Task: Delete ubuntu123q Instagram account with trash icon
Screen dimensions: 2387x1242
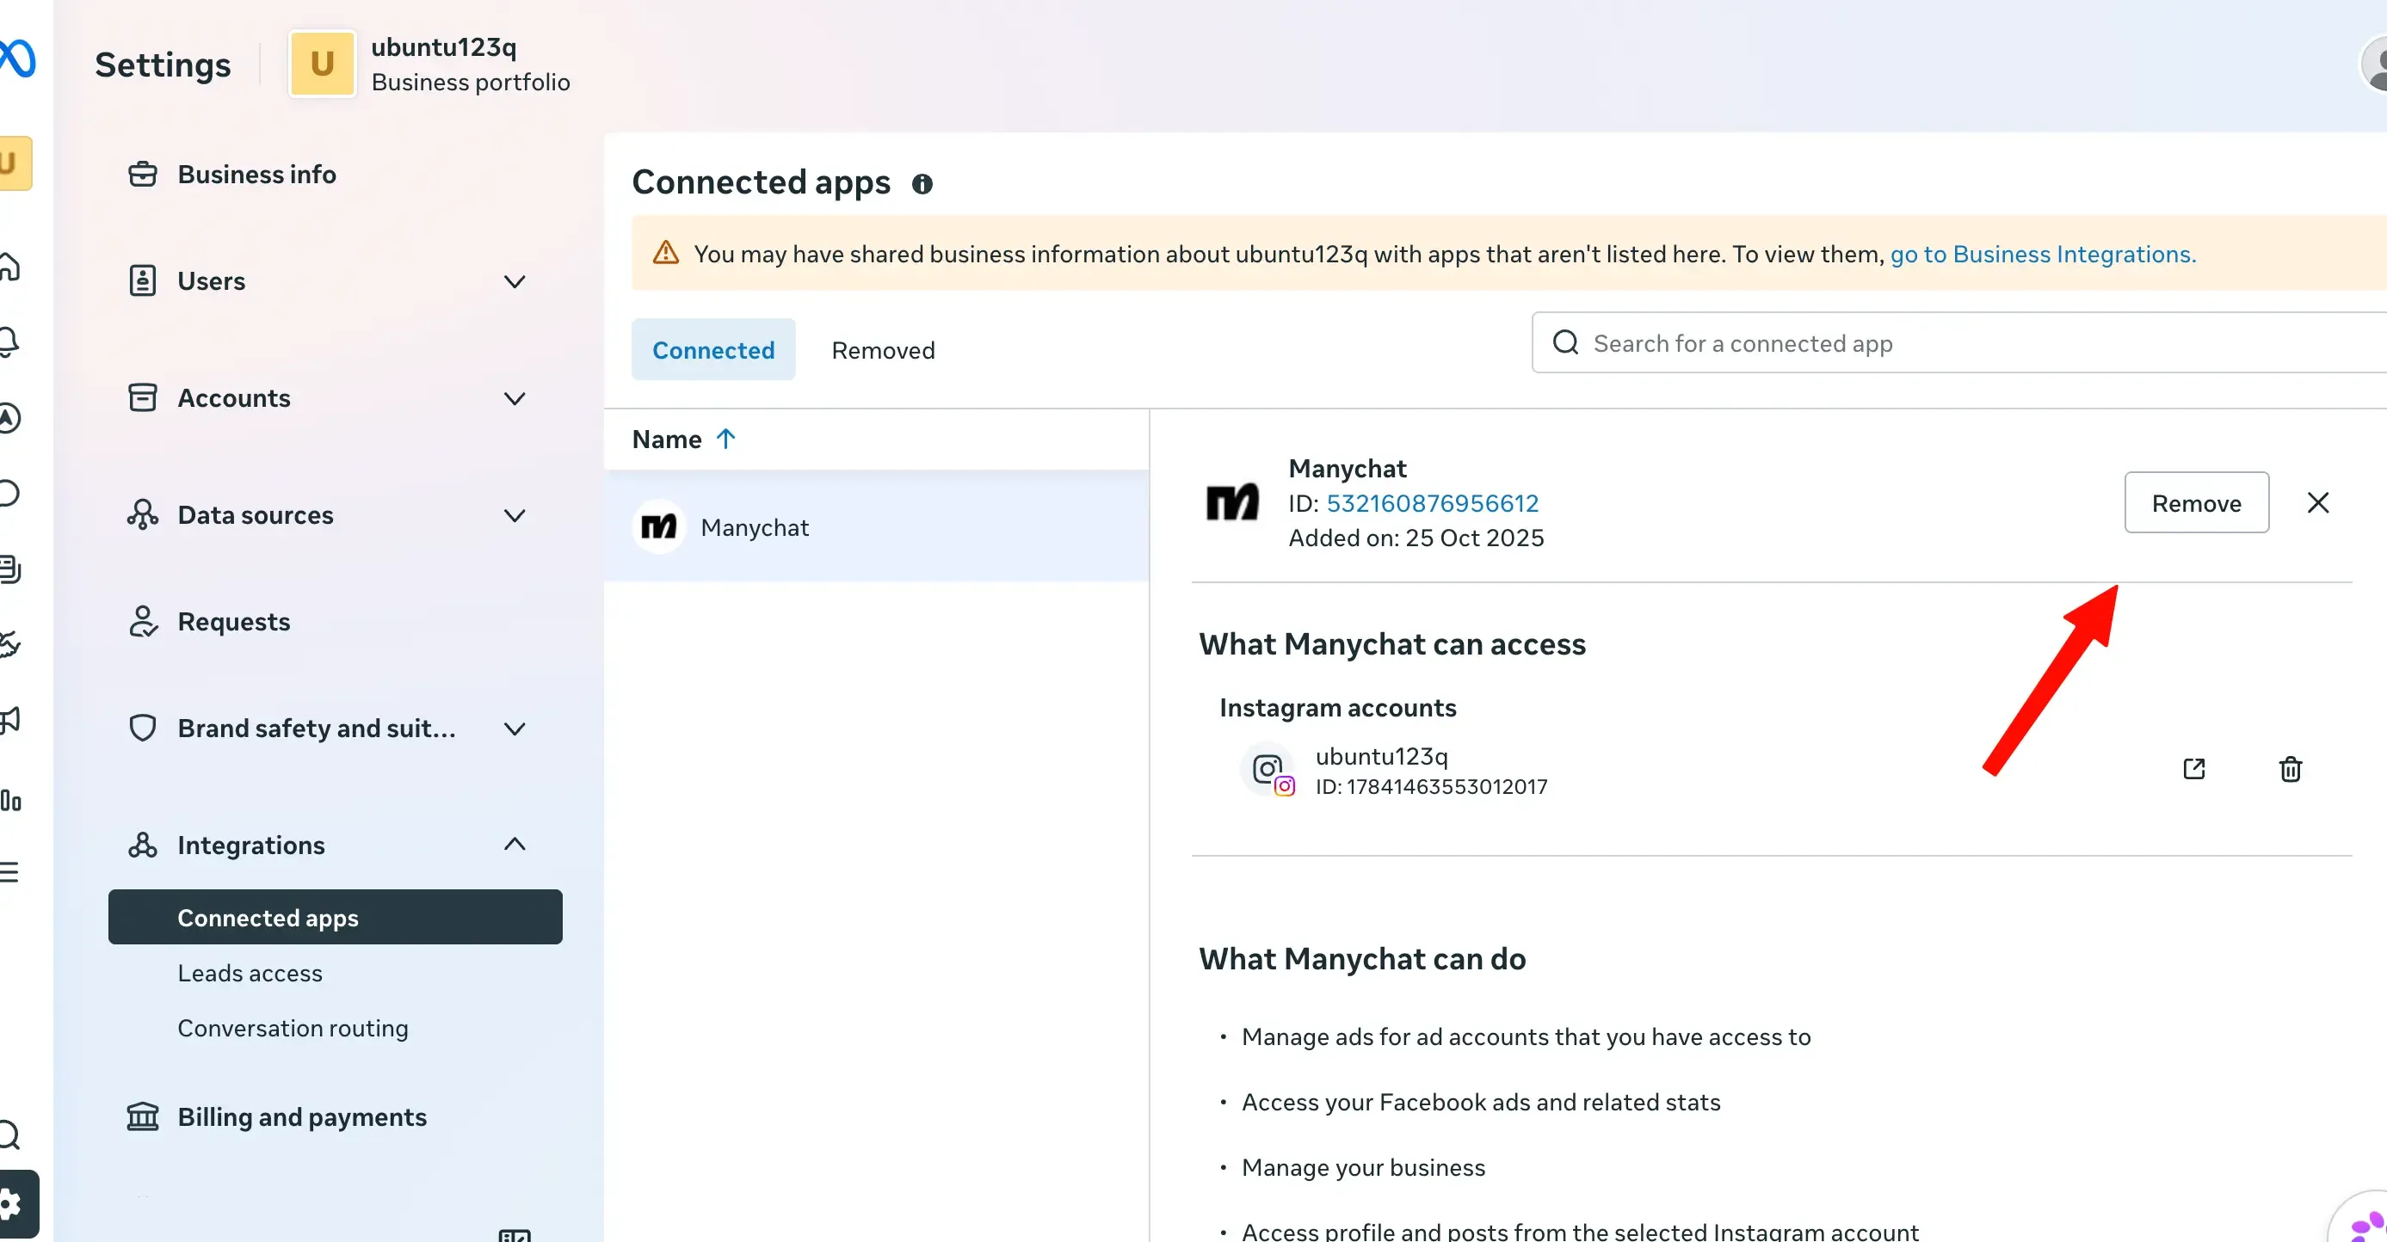Action: click(x=2290, y=769)
